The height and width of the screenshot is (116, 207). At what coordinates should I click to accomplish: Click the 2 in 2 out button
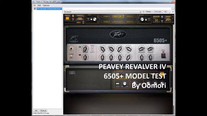click(158, 12)
